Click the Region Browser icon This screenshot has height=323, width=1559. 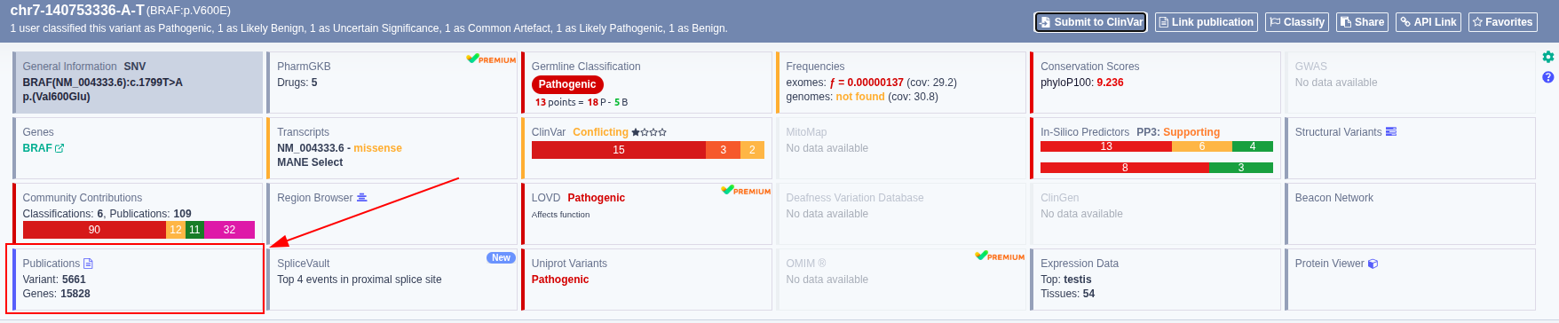[x=361, y=198]
